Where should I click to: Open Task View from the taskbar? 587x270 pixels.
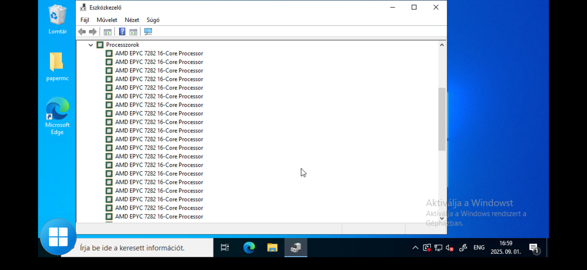(225, 248)
